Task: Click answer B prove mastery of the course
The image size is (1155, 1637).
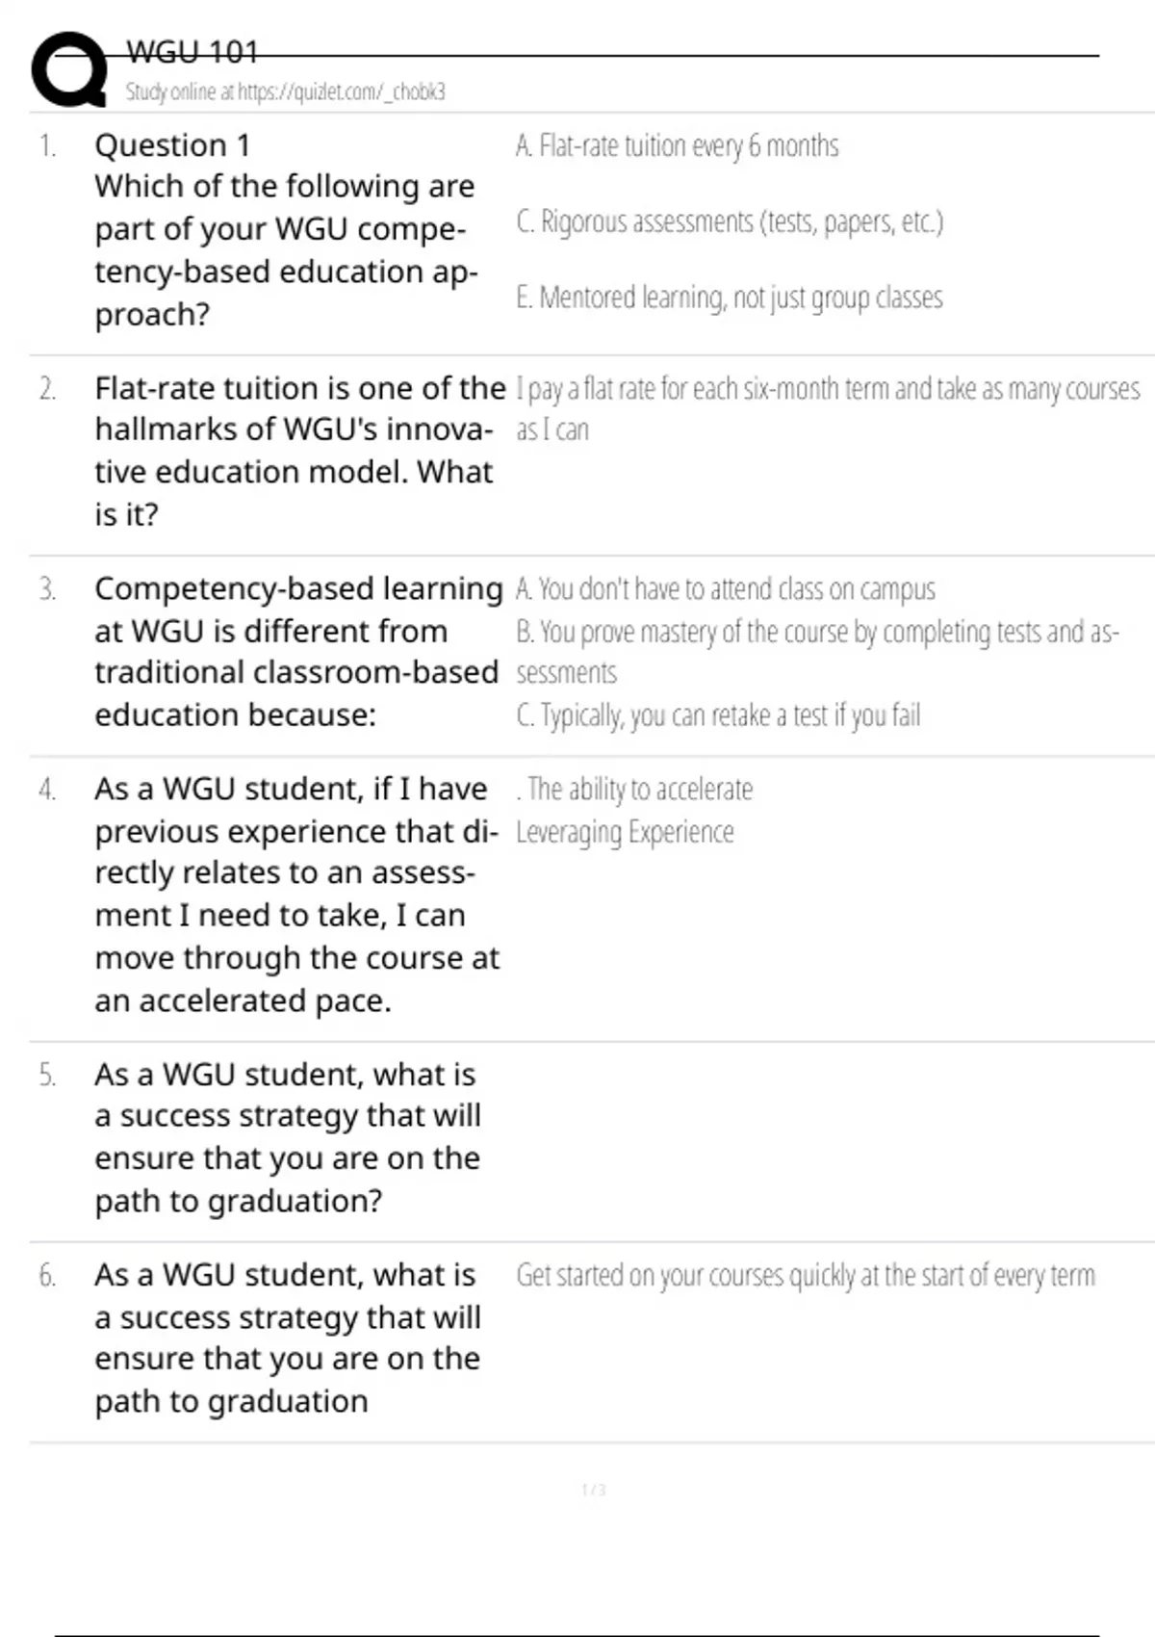Action: click(816, 633)
